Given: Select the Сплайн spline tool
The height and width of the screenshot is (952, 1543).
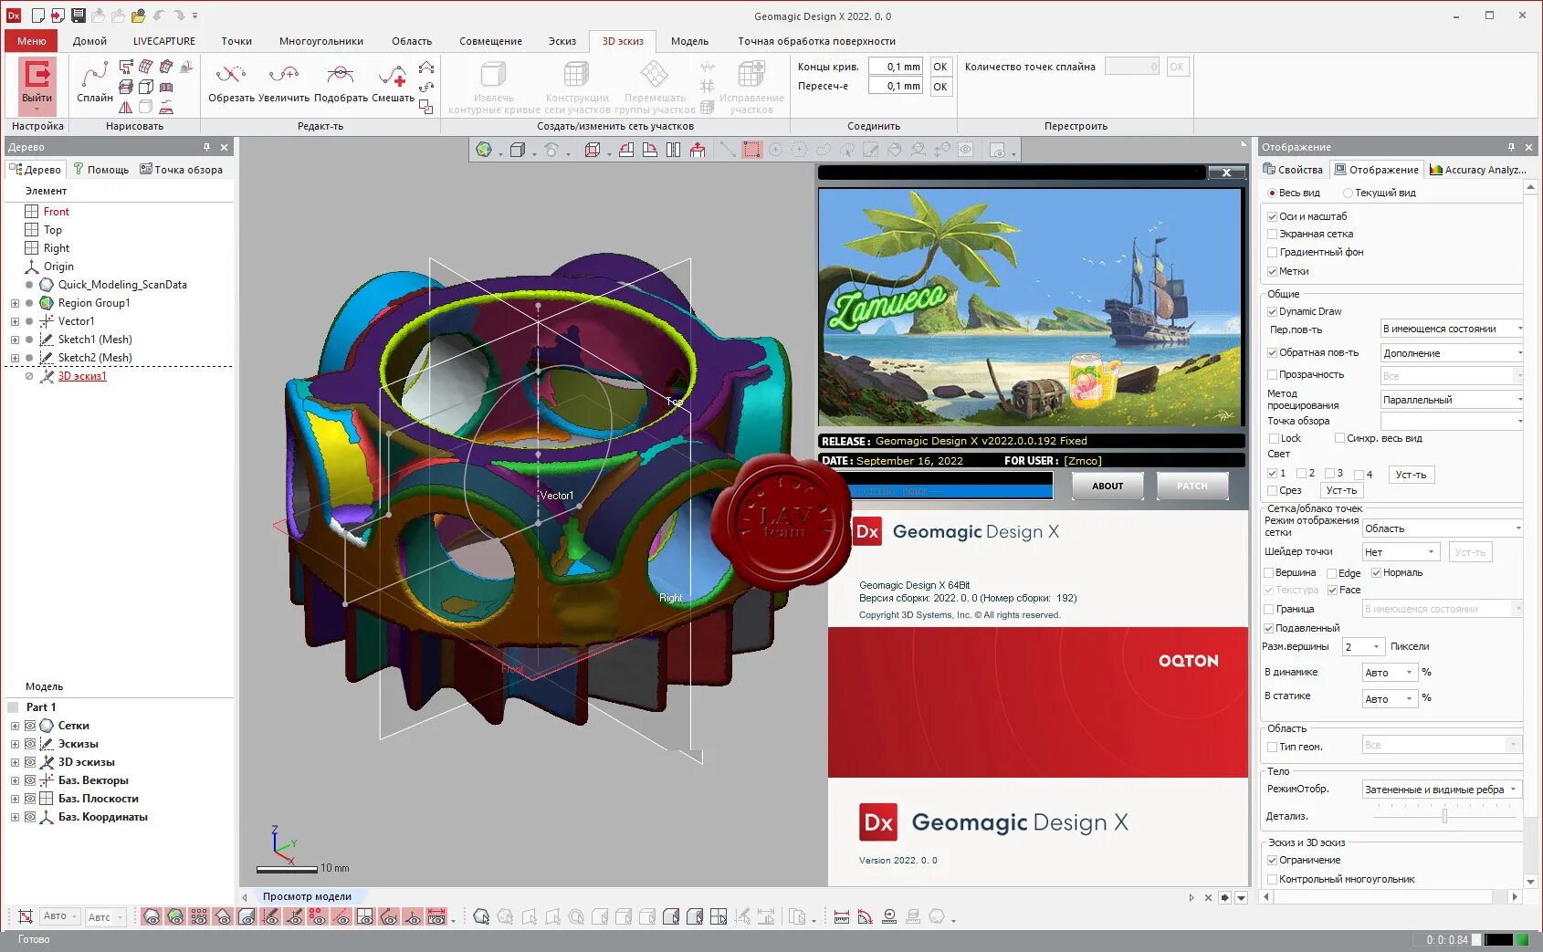Looking at the screenshot, I should pyautogui.click(x=95, y=83).
